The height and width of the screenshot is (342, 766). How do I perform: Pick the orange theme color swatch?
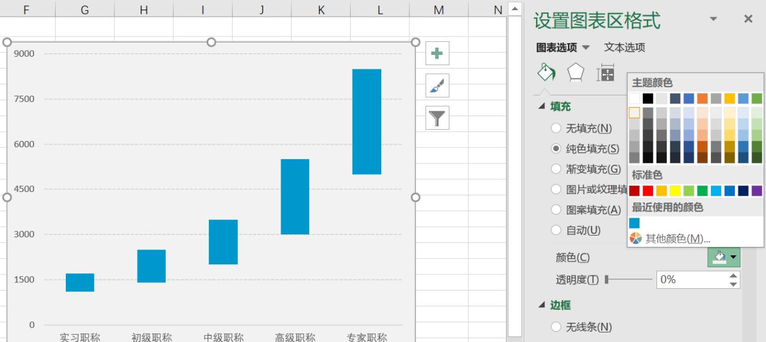click(703, 98)
